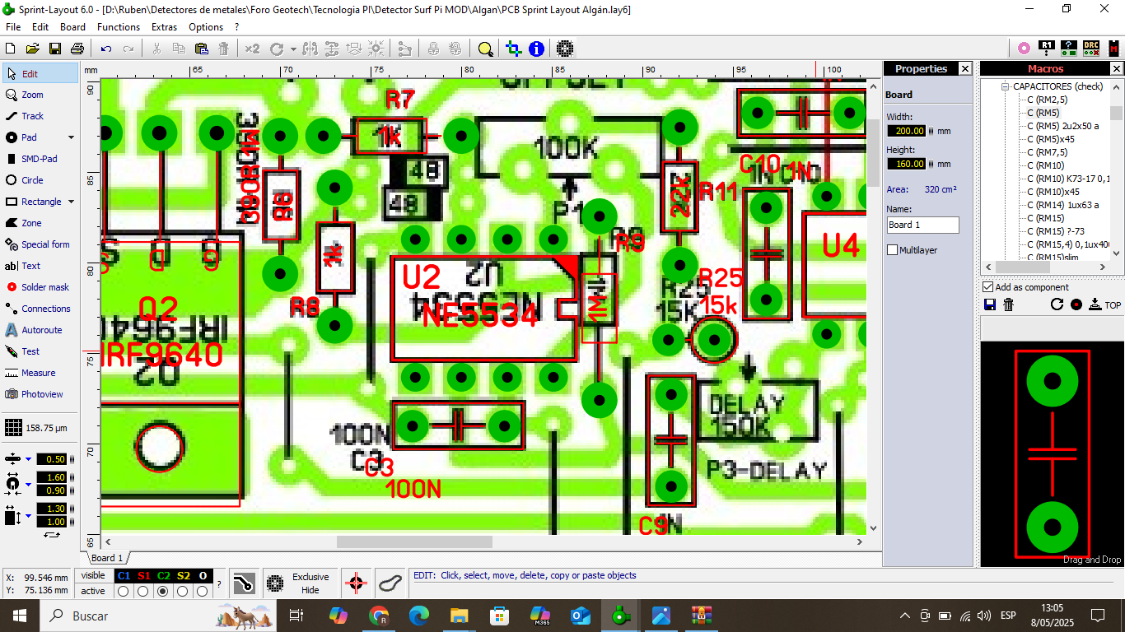Image resolution: width=1125 pixels, height=632 pixels.
Task: Paste from clipboard using the toolbar icon
Action: (x=201, y=49)
